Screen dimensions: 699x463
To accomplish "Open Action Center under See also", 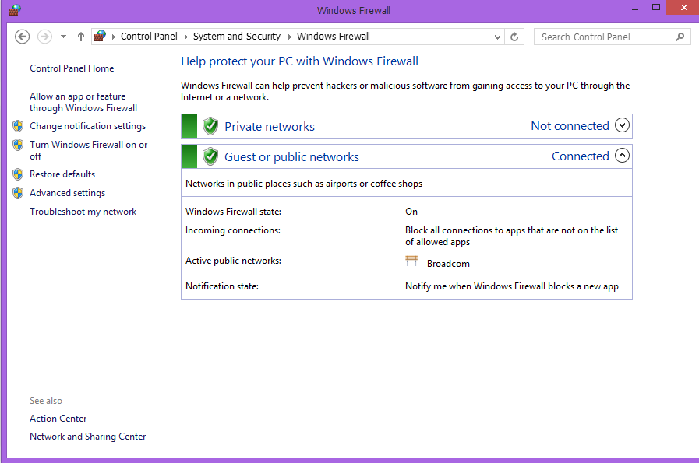I will 58,419.
